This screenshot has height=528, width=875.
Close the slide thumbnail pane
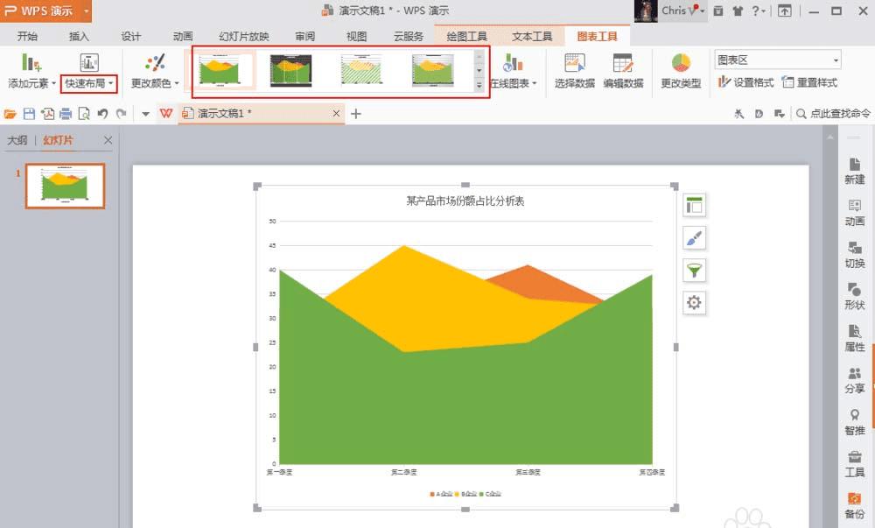(x=108, y=140)
